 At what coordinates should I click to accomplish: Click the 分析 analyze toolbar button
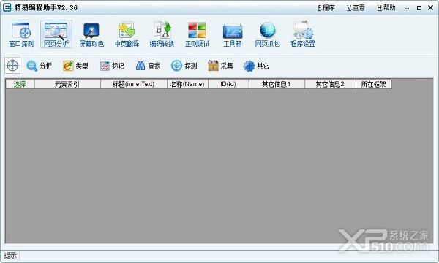pos(39,66)
